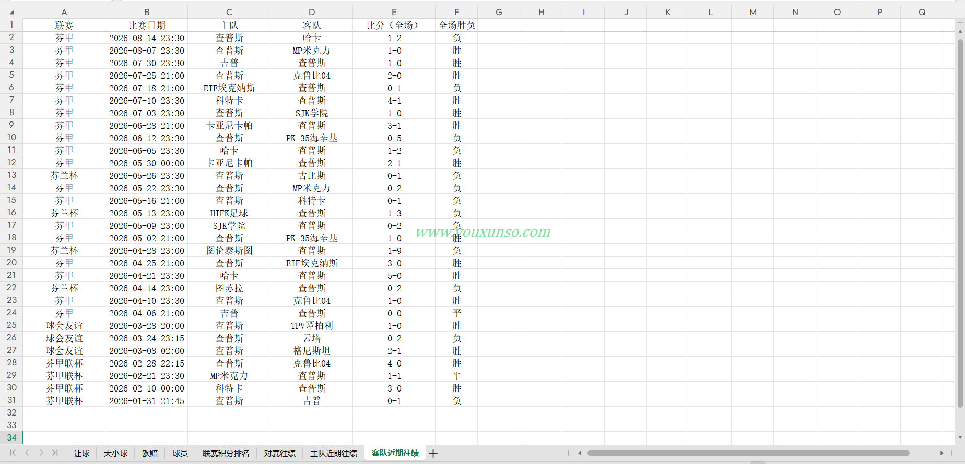The image size is (965, 464).
Task: Click the 比分（全场） header cell
Action: click(x=394, y=25)
